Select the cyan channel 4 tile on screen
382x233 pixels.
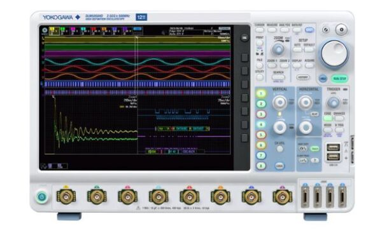click(x=85, y=31)
